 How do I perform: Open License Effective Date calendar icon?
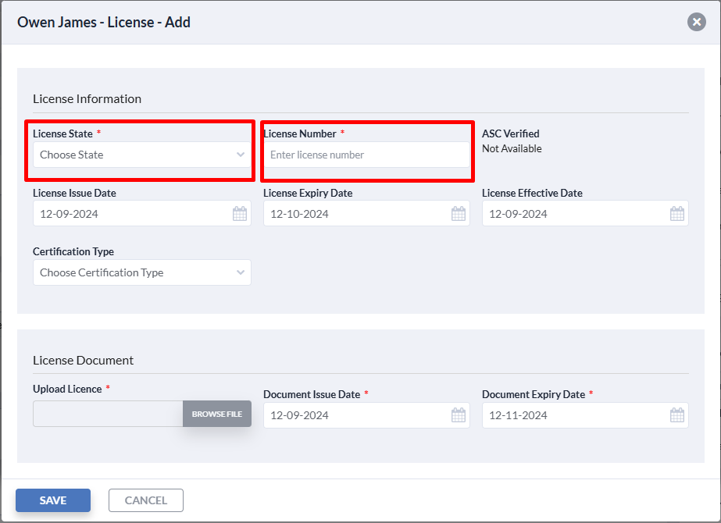pyautogui.click(x=676, y=214)
